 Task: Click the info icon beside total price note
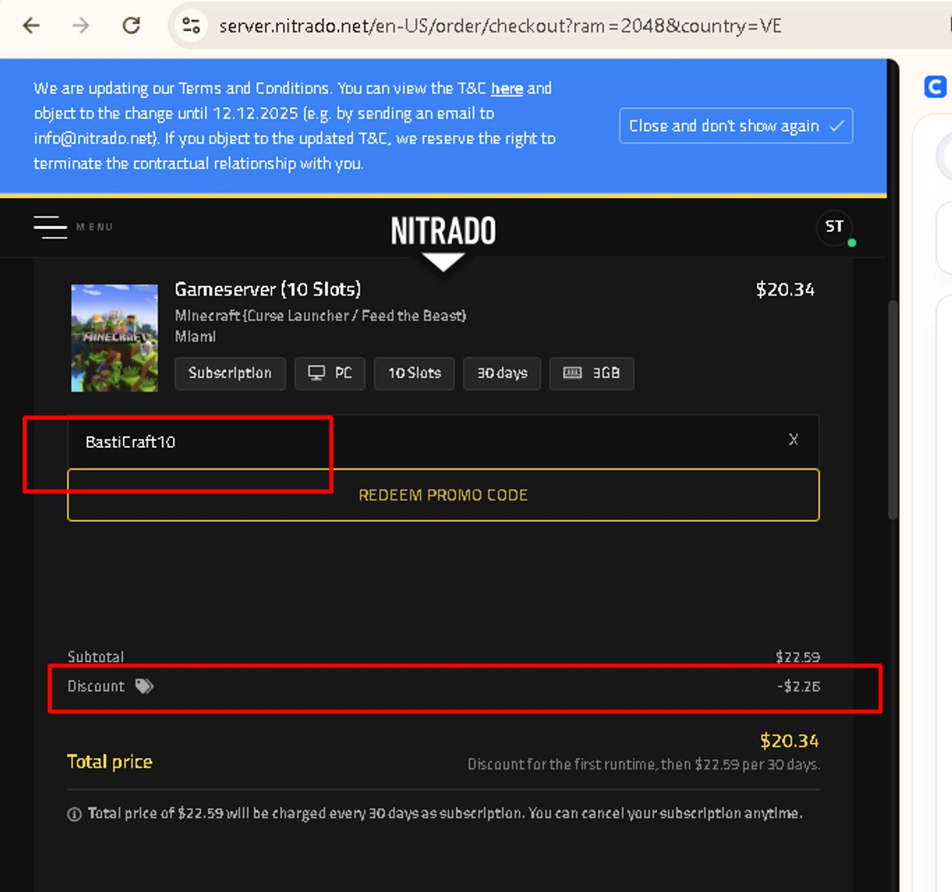pyautogui.click(x=74, y=814)
